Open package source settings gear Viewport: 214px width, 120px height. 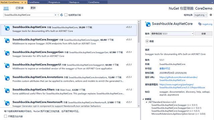point(211,15)
